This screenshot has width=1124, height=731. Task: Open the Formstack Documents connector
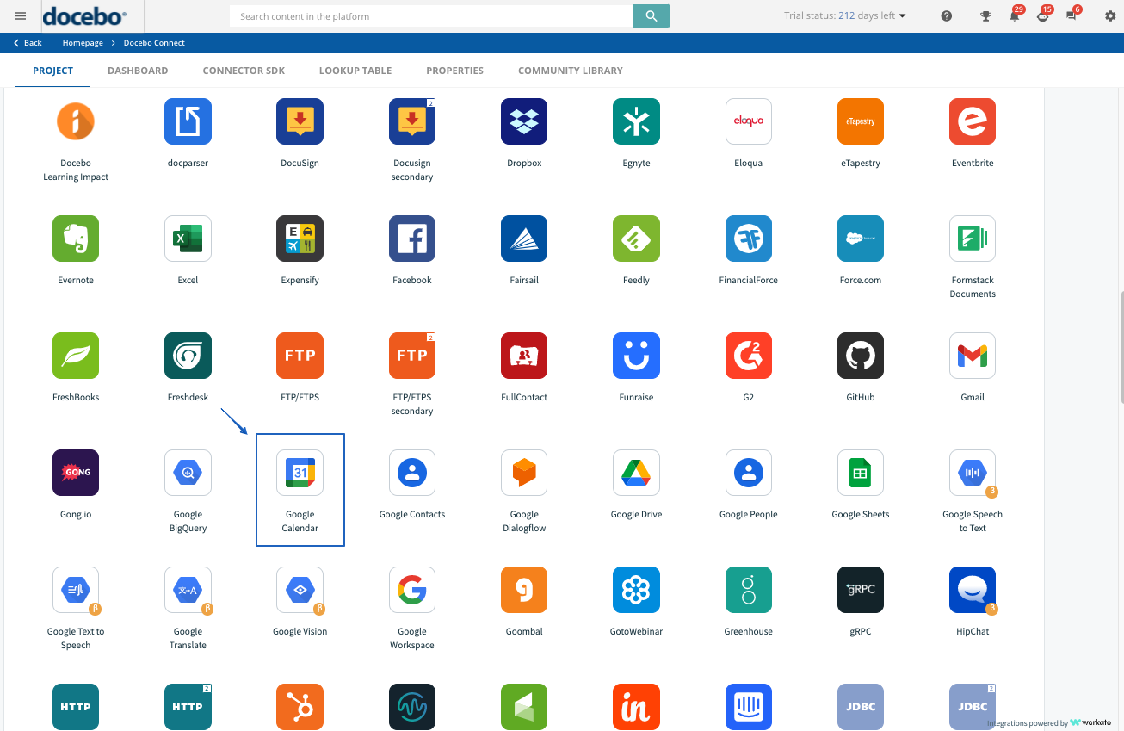[x=973, y=239]
